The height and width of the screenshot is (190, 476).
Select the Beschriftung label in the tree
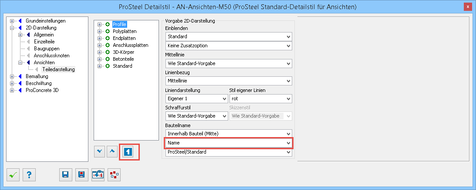pyautogui.click(x=39, y=83)
